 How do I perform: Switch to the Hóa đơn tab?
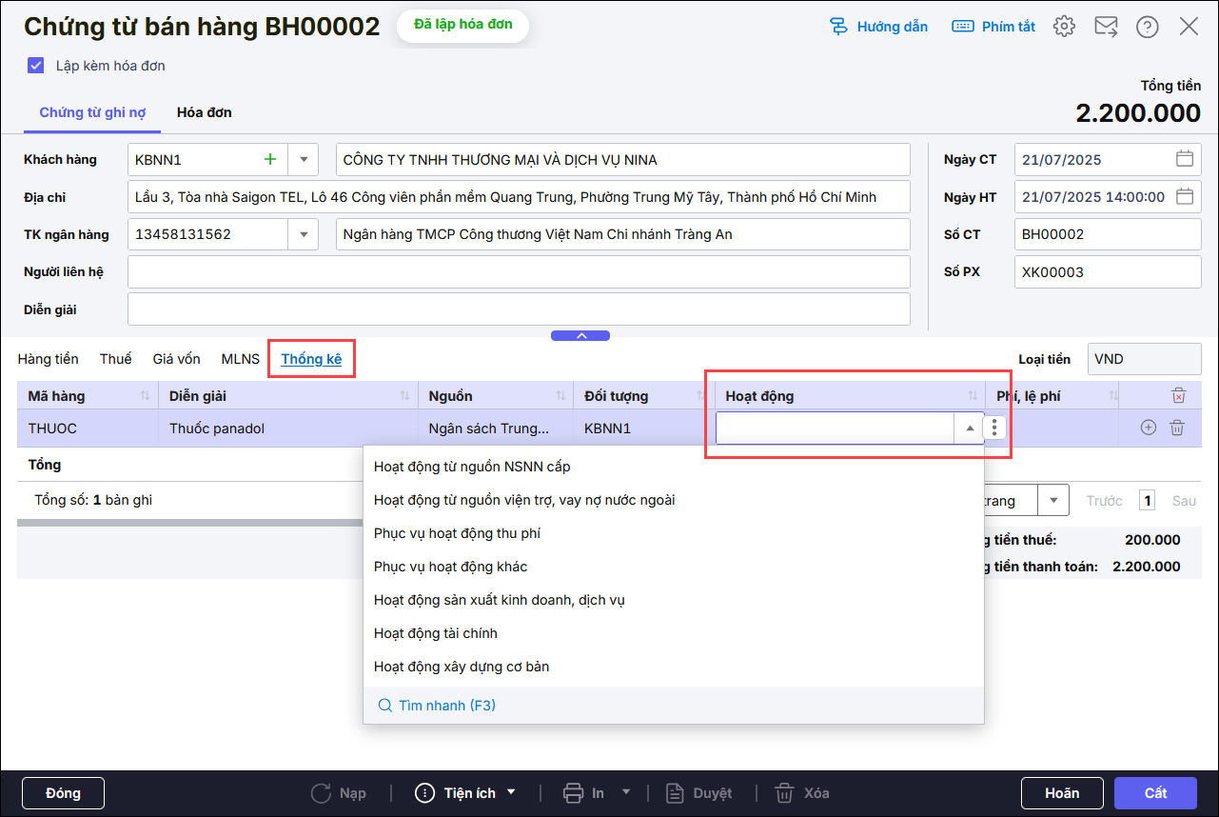[204, 112]
